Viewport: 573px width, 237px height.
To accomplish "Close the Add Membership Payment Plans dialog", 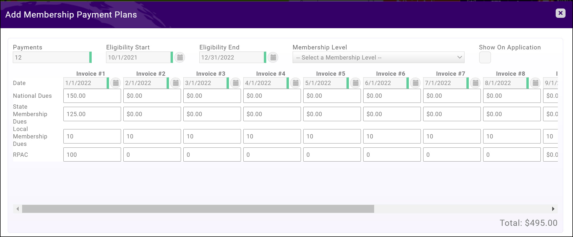I will (560, 13).
